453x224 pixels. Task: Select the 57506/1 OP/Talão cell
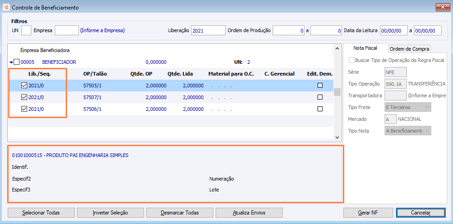click(92, 110)
